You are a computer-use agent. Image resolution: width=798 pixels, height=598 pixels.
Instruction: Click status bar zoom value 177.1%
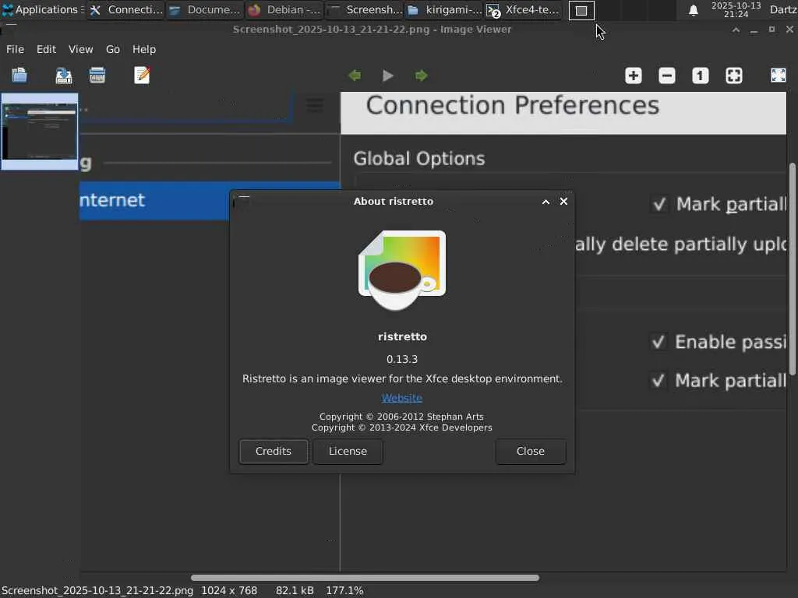344,590
